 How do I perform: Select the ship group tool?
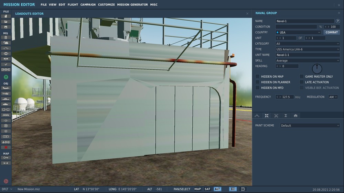pos(6,99)
